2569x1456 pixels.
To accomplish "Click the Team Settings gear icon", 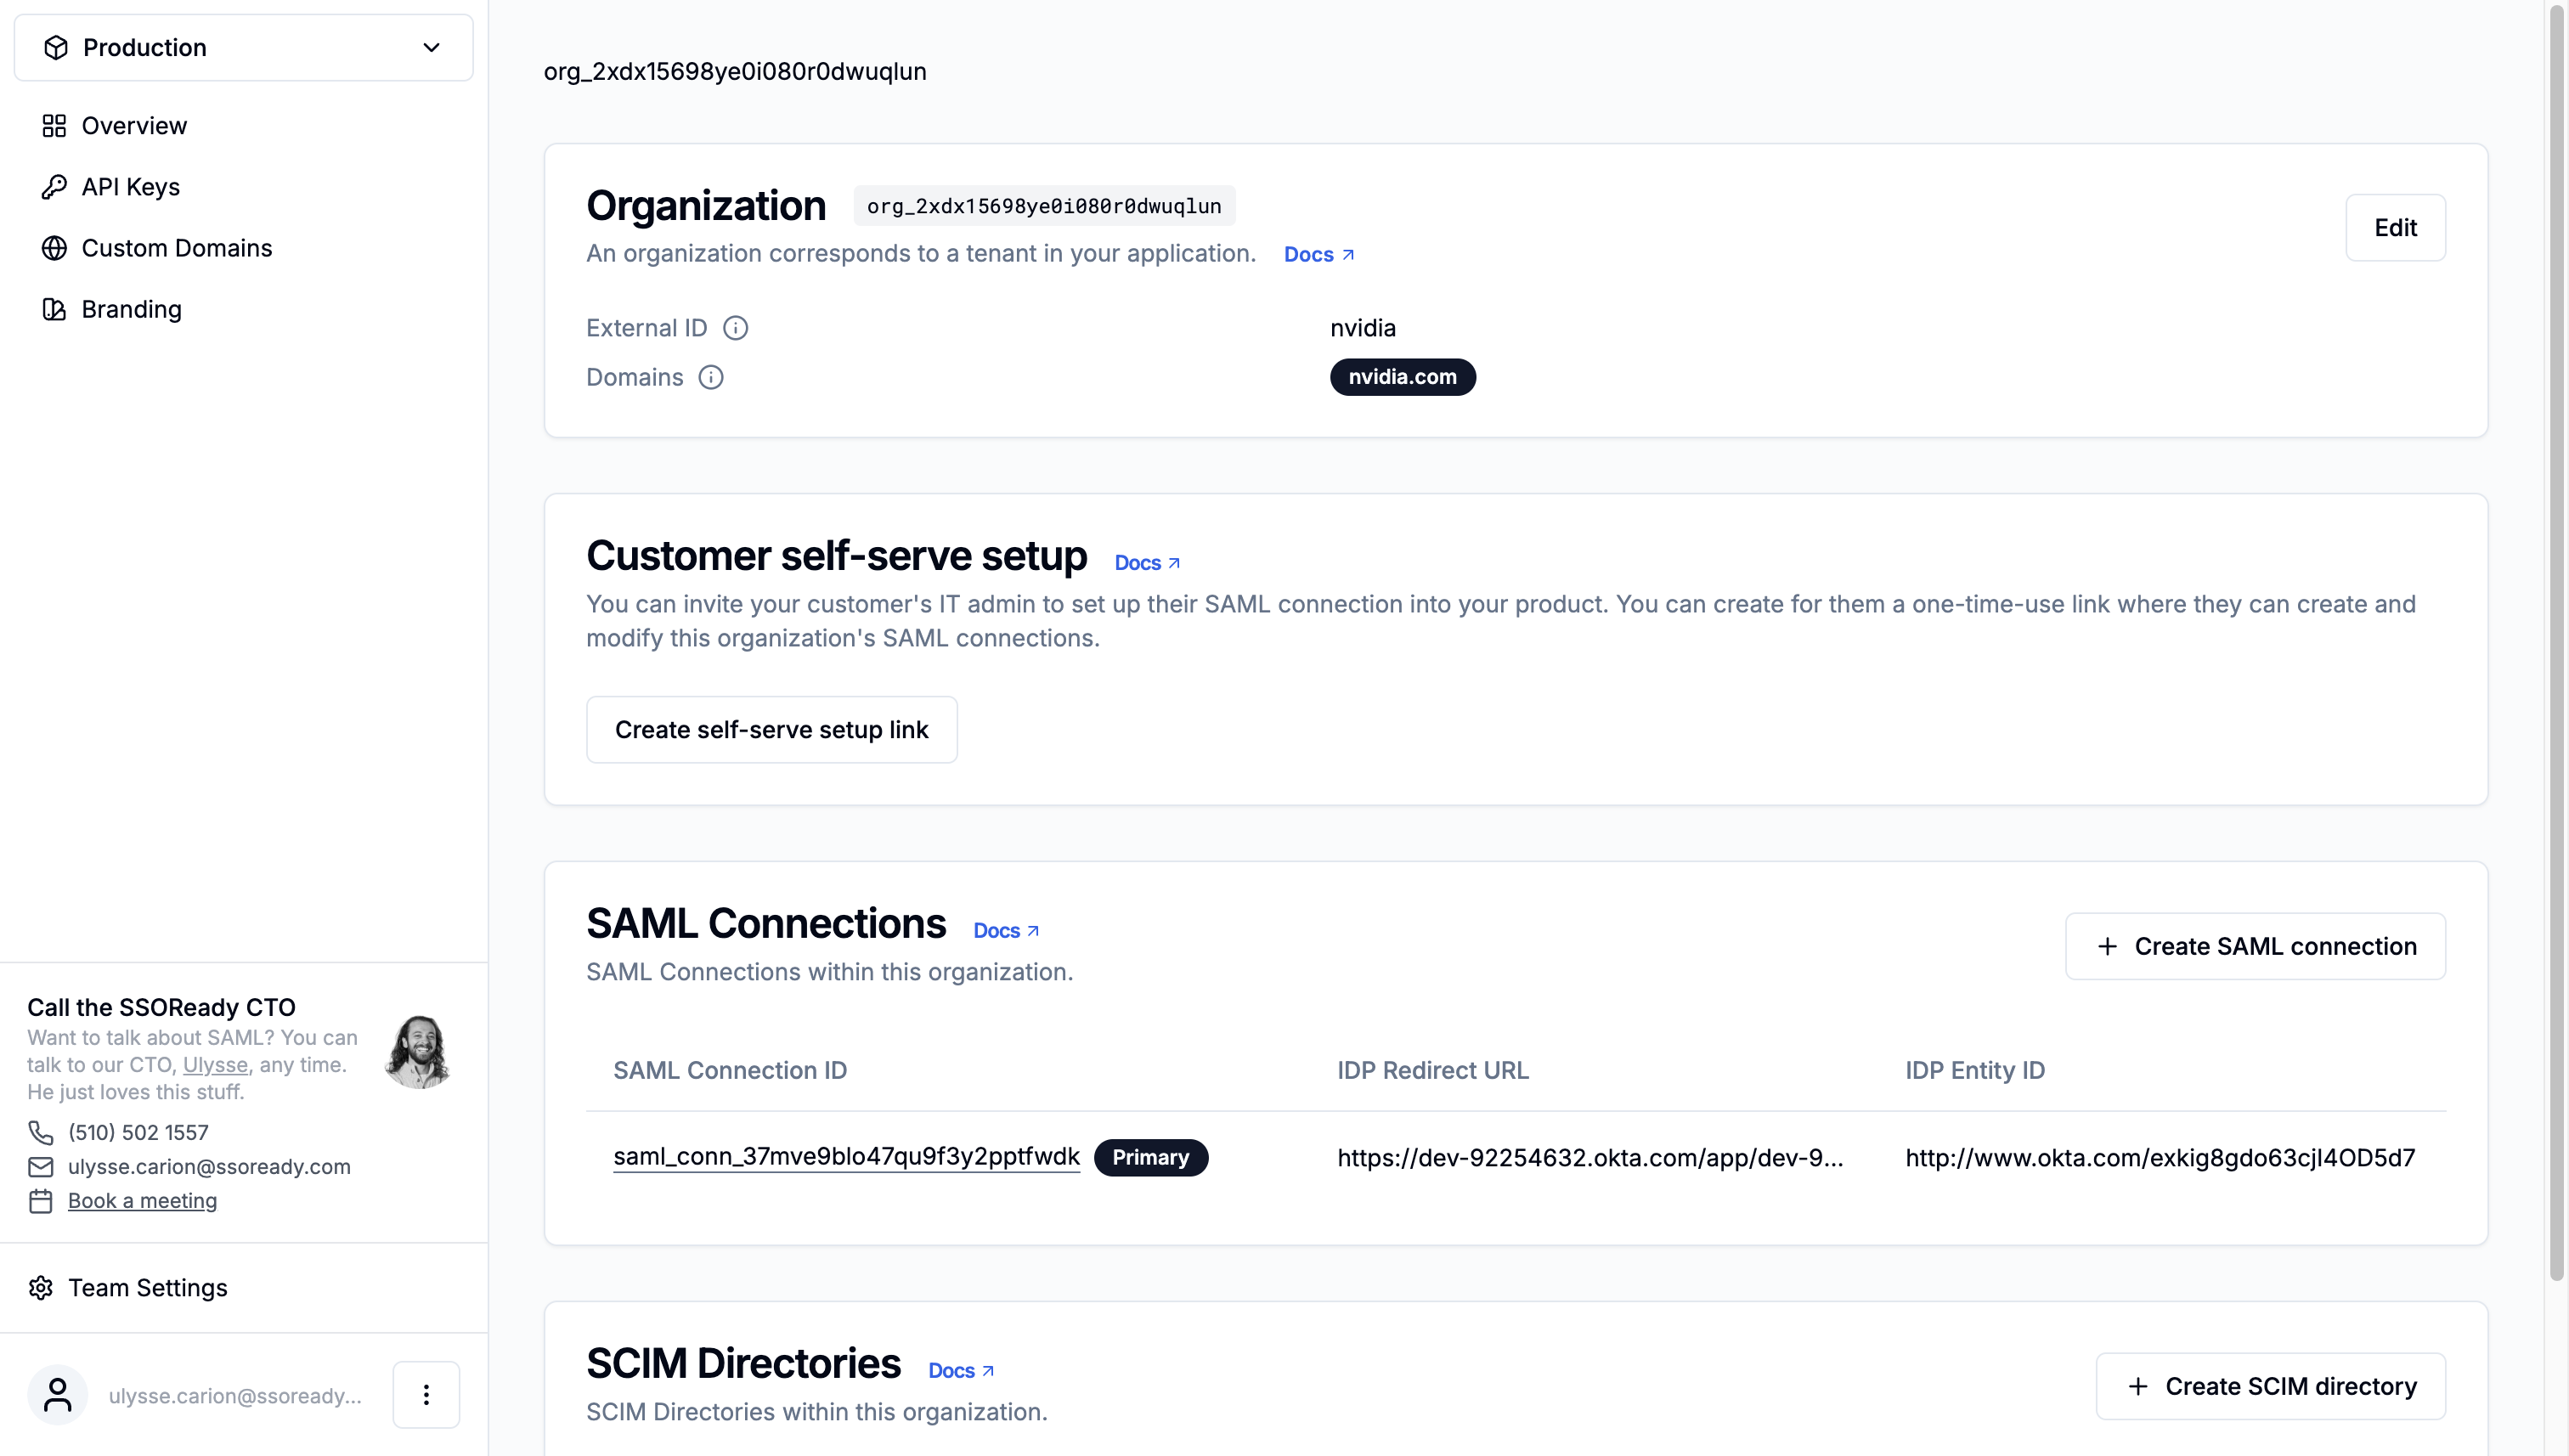I will tap(41, 1287).
